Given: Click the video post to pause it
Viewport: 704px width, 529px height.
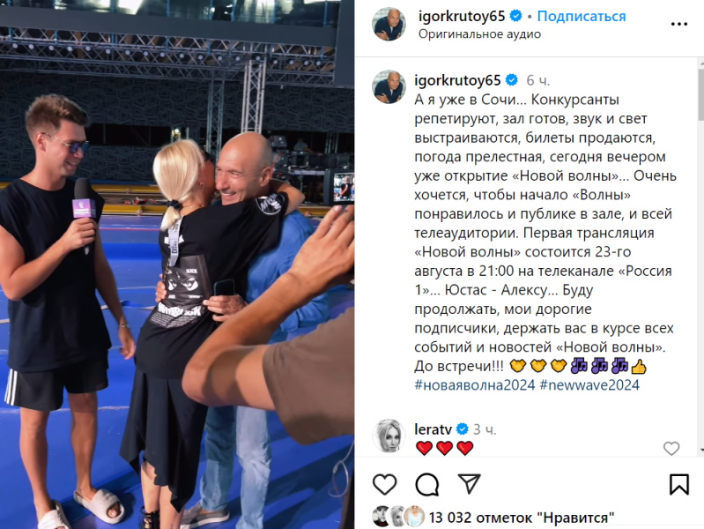Looking at the screenshot, I should tap(177, 264).
